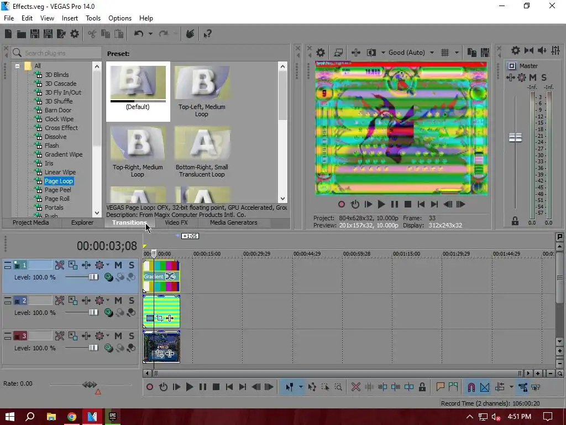The width and height of the screenshot is (566, 425).
Task: Toggle Enable Snapping magnet icon
Action: point(471,387)
